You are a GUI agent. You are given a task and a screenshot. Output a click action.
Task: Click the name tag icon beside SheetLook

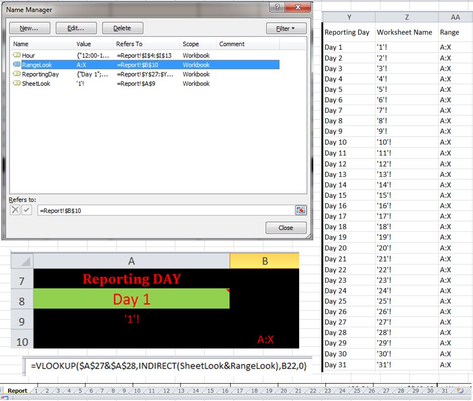coord(16,83)
